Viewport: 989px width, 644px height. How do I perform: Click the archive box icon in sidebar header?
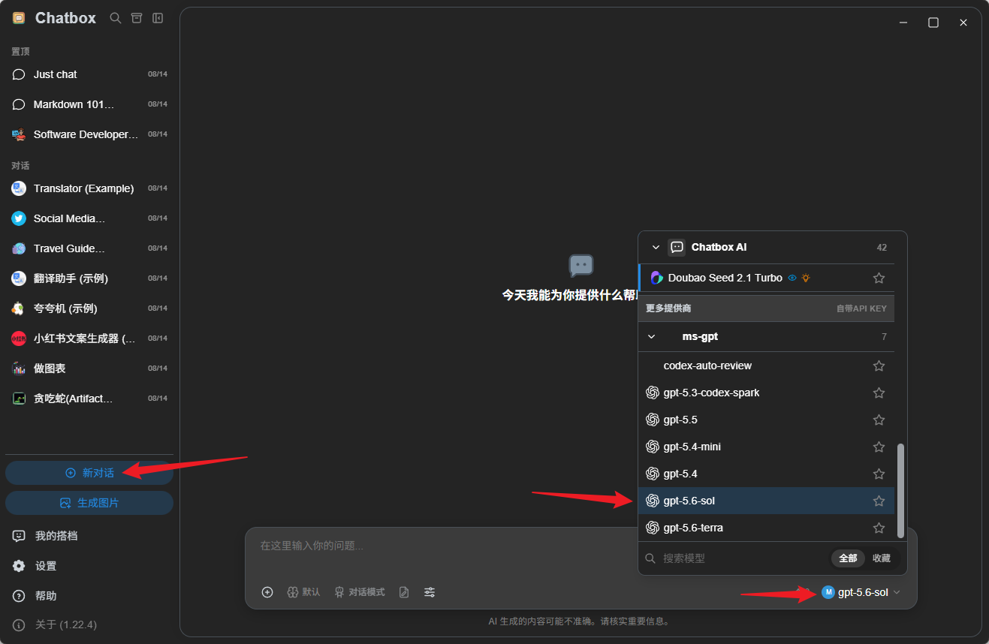(x=137, y=18)
